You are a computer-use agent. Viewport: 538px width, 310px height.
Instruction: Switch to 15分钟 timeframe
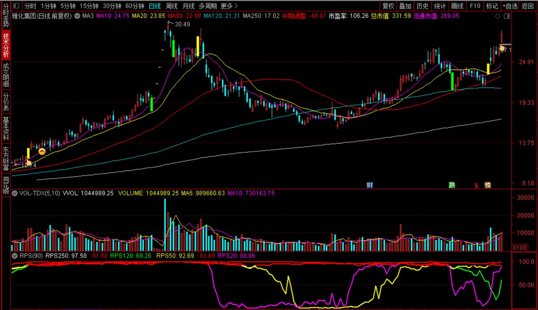89,6
